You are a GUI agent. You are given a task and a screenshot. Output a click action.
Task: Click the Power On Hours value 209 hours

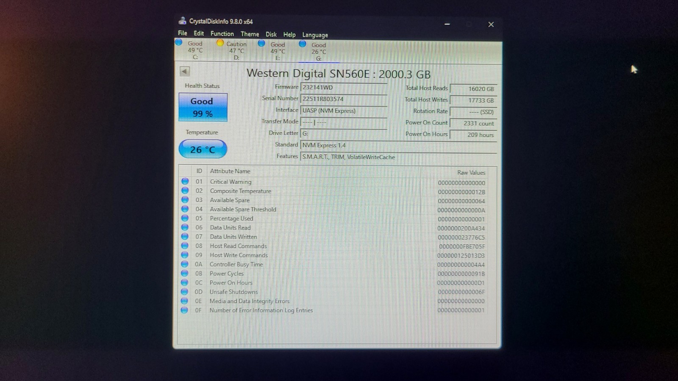coord(473,135)
